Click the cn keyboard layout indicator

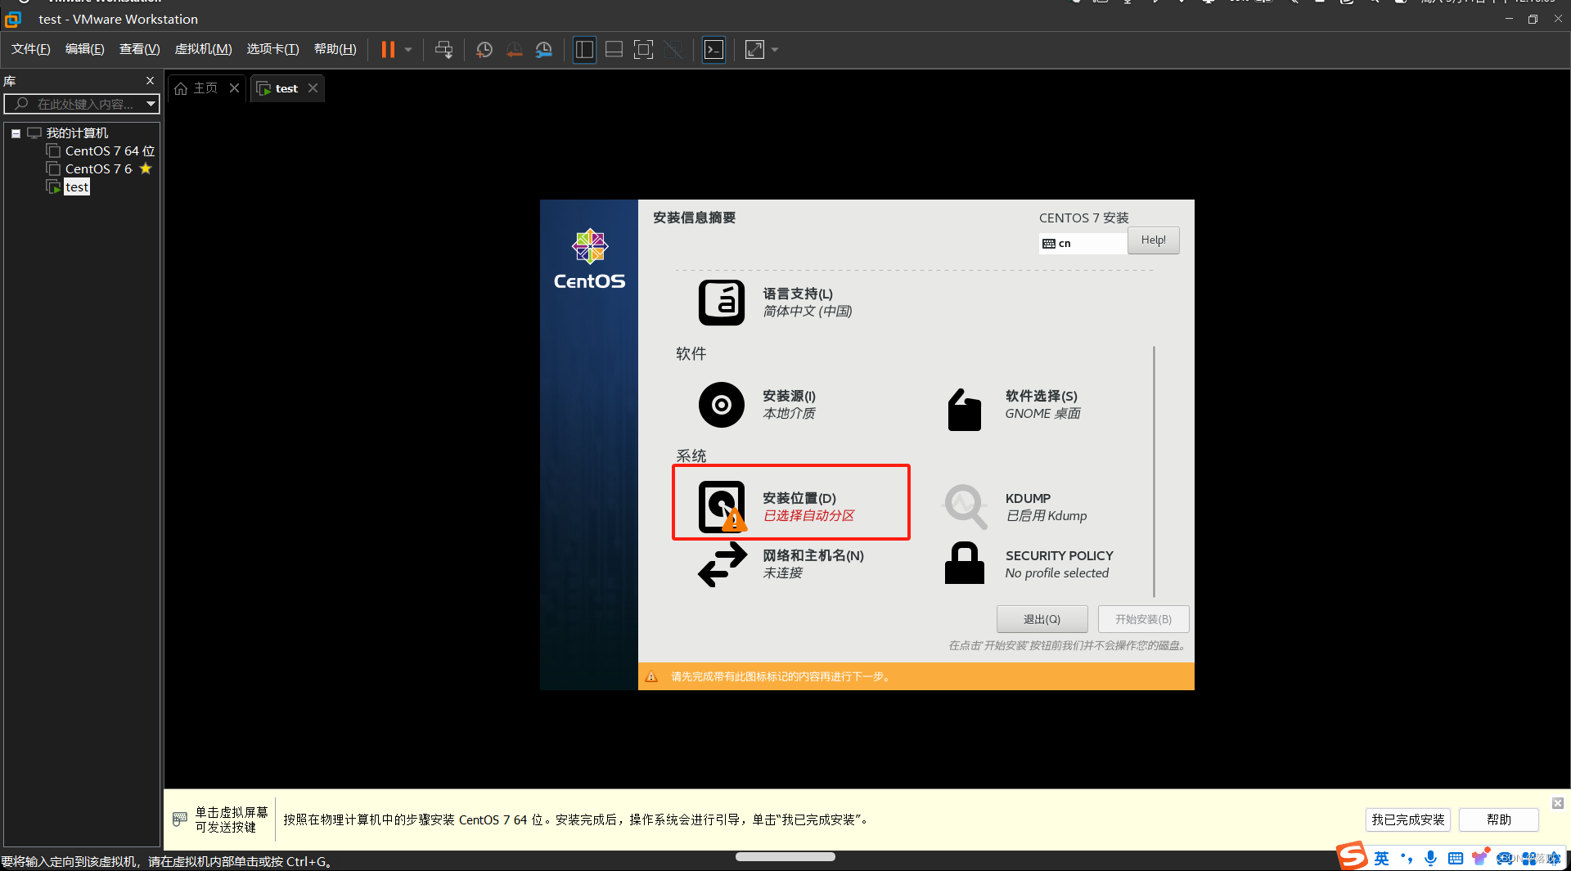pyautogui.click(x=1083, y=244)
